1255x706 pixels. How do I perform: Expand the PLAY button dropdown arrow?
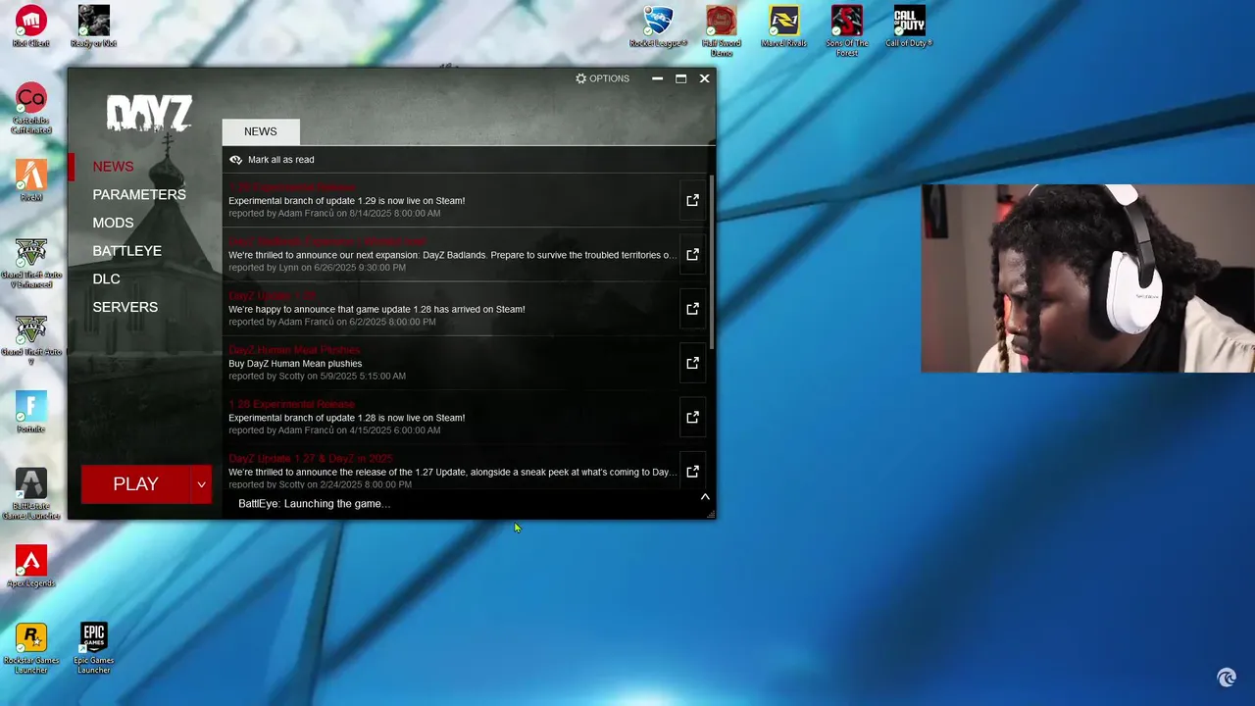tap(201, 484)
